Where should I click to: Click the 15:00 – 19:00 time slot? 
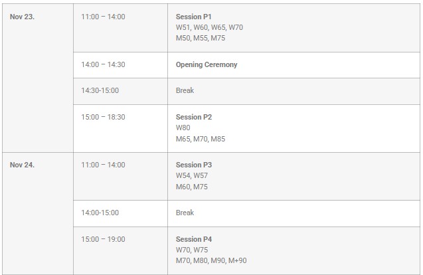pos(103,239)
